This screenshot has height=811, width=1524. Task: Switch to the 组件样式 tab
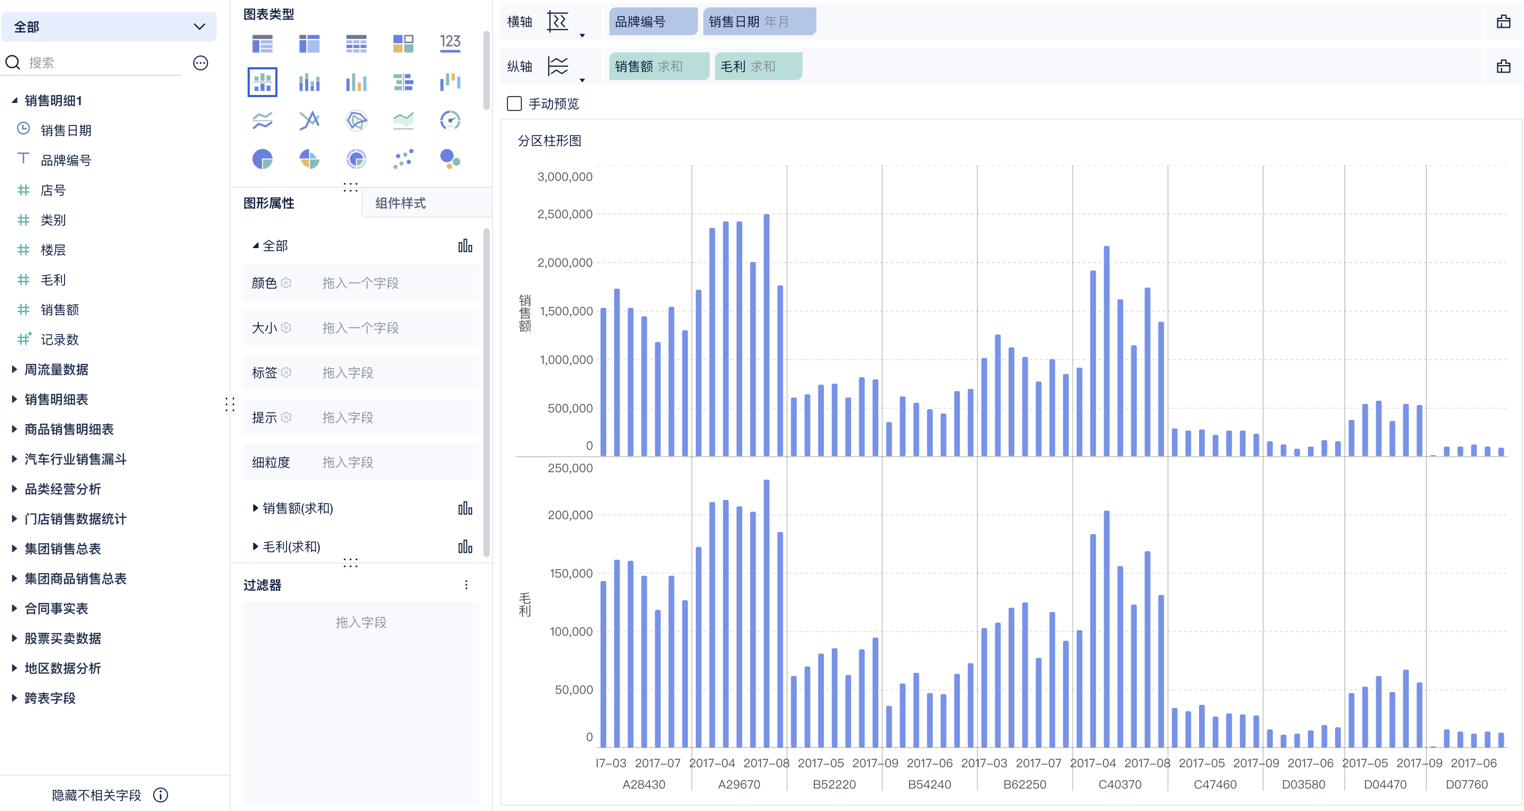click(401, 203)
